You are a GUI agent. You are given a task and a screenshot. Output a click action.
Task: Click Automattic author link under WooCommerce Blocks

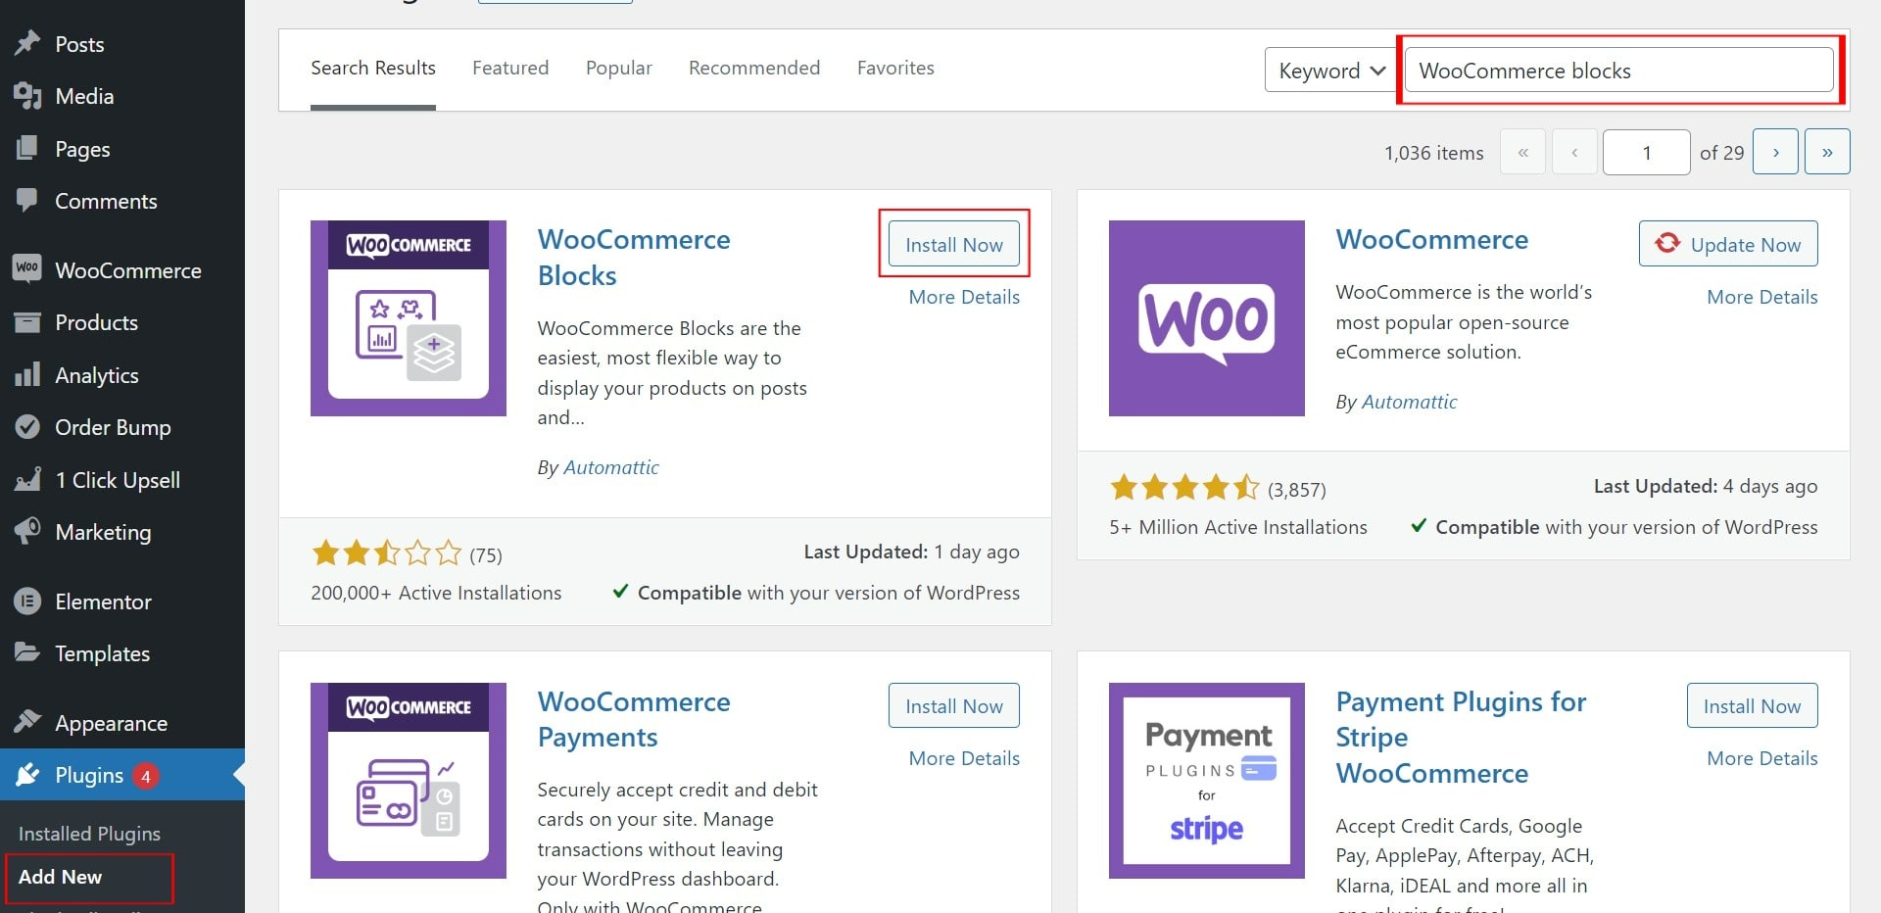(611, 467)
